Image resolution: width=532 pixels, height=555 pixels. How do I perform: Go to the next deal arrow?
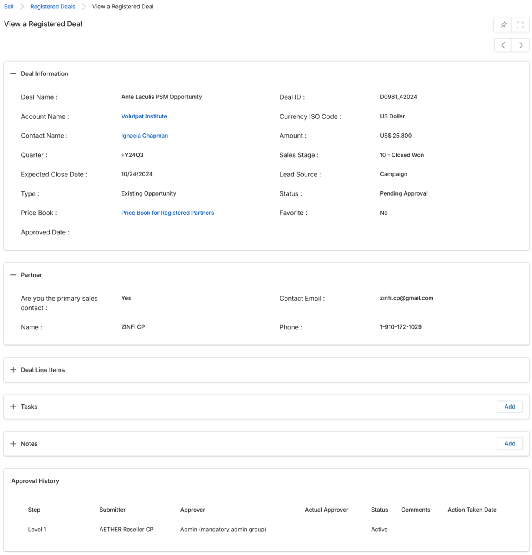point(520,45)
